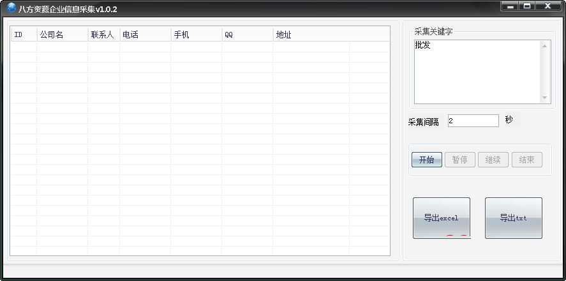Sort by the 公司名 column header

[63, 34]
